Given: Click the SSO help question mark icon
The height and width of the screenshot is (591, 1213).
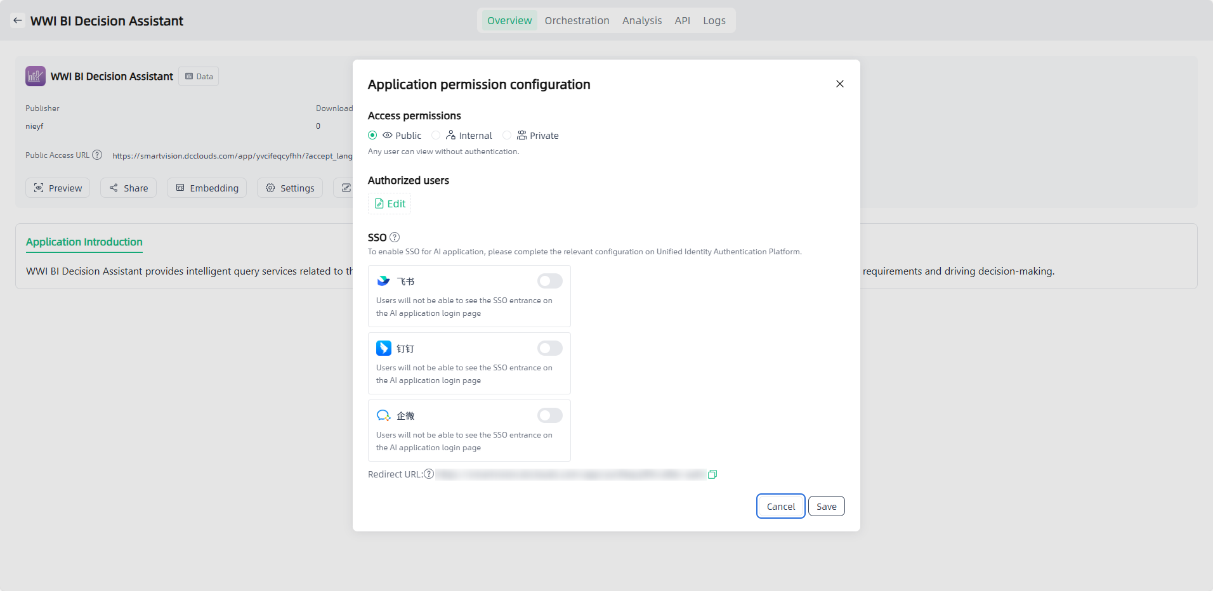Looking at the screenshot, I should 395,237.
